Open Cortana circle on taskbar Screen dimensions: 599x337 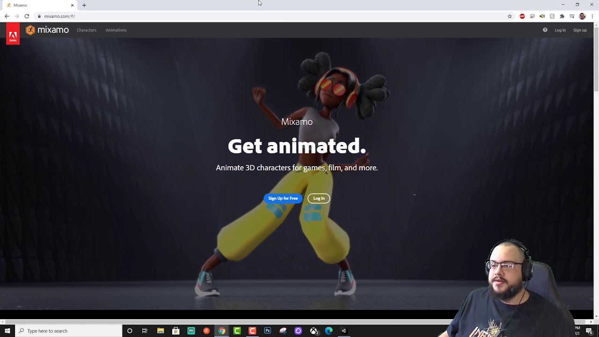[x=130, y=331]
